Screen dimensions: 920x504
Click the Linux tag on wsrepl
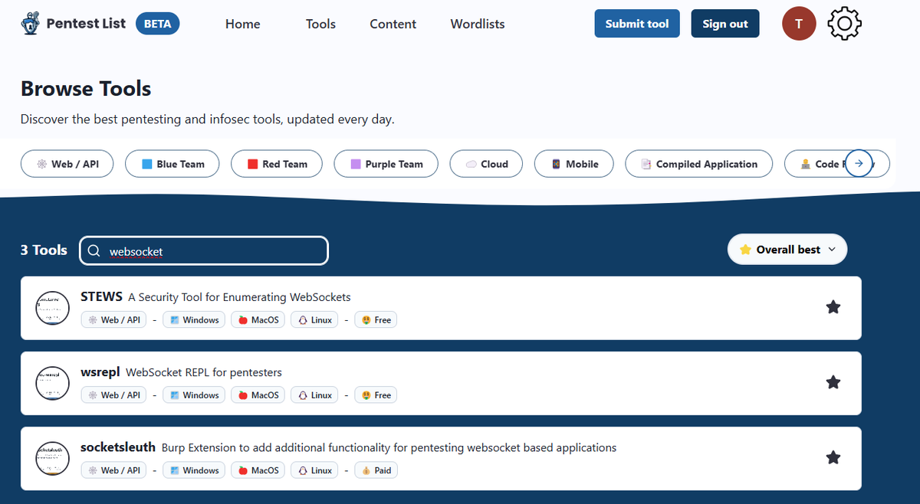pyautogui.click(x=314, y=395)
